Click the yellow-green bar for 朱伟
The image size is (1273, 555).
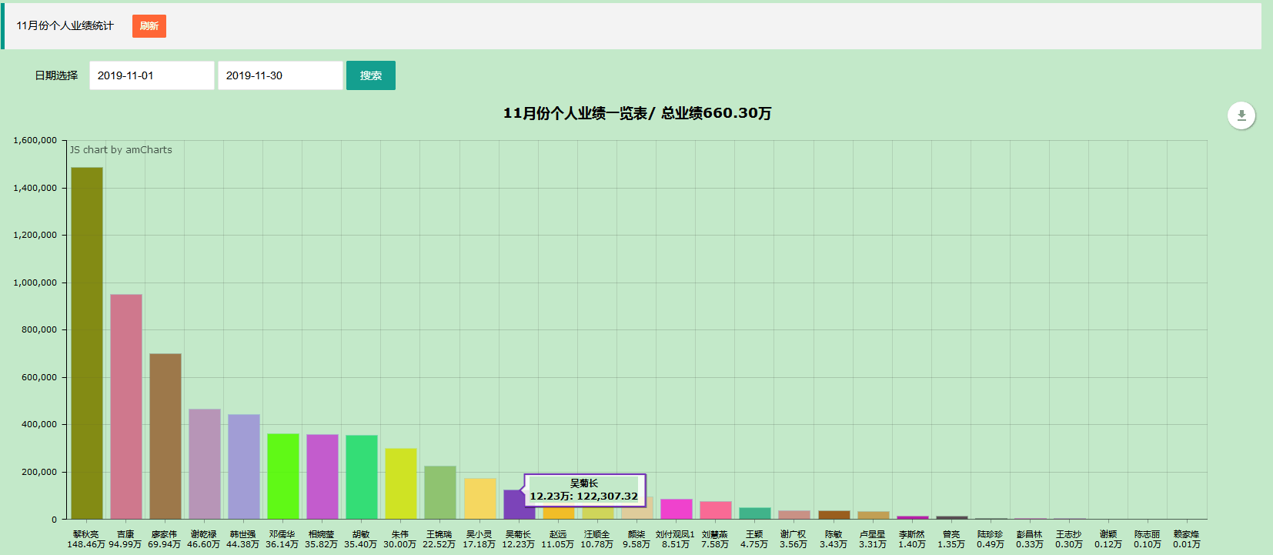(x=401, y=483)
